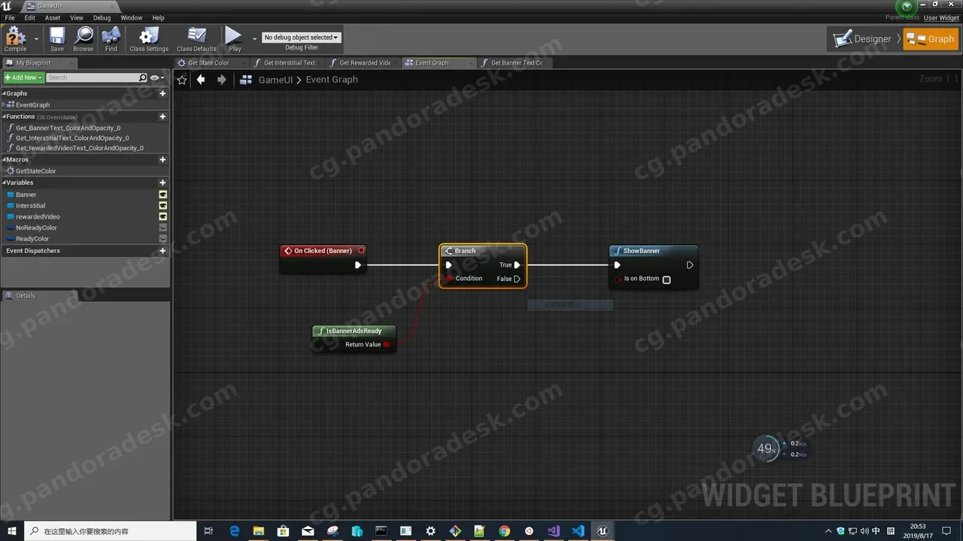Switch to Designer mode

click(863, 39)
